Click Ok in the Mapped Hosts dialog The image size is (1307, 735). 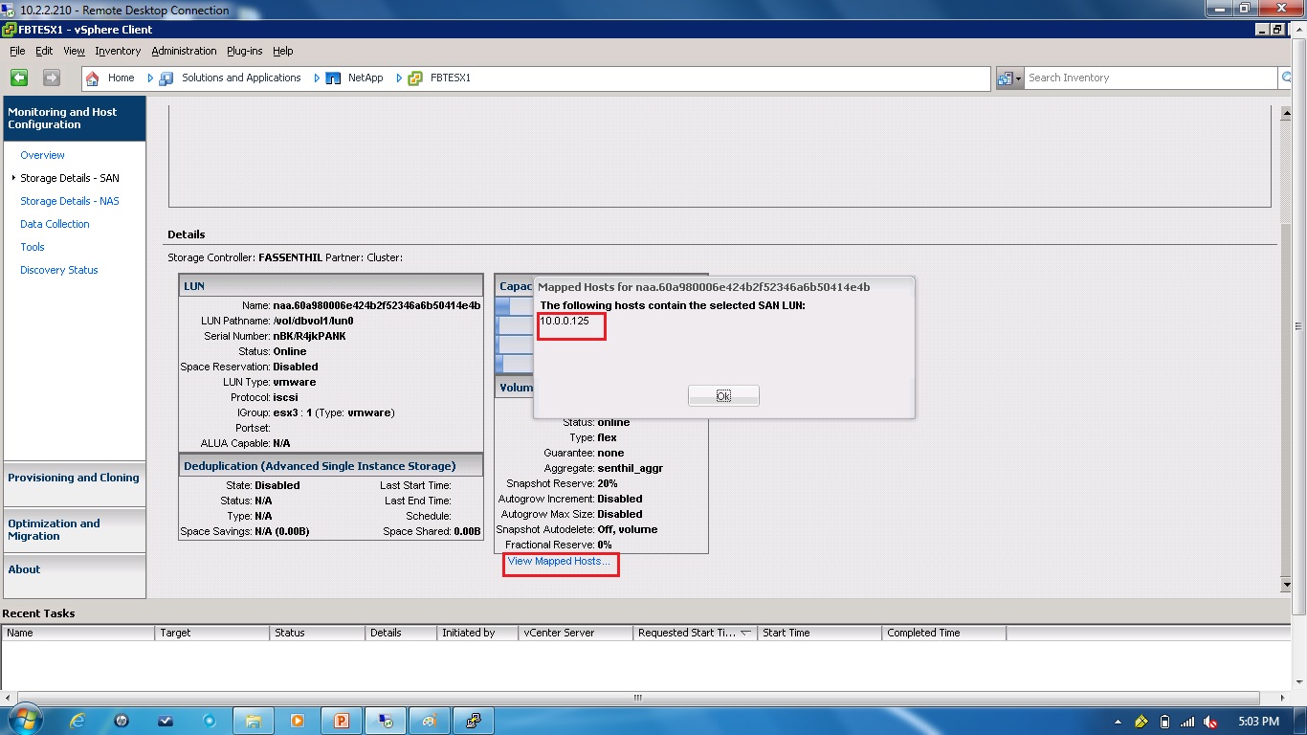pos(723,394)
